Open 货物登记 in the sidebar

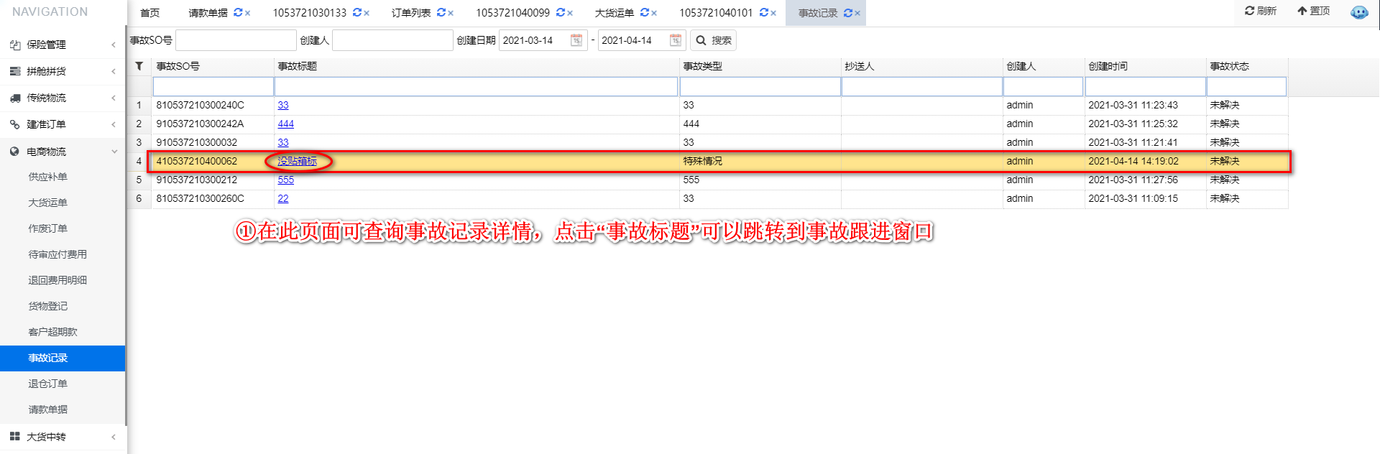click(x=48, y=306)
